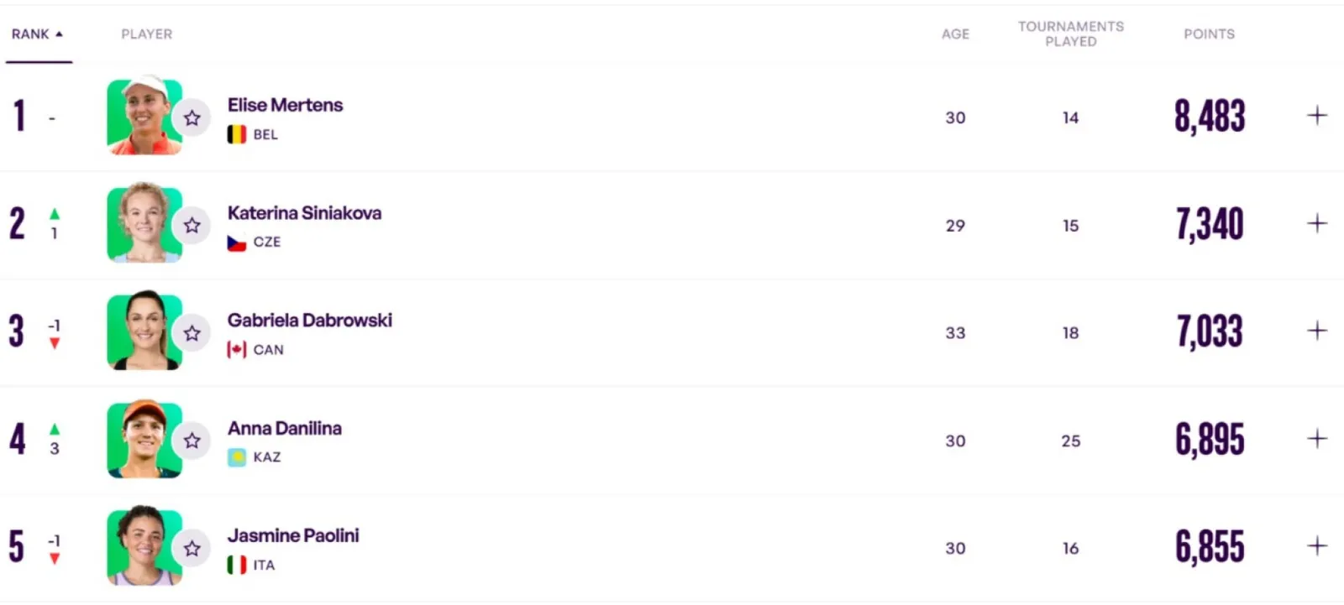
Task: Toggle favorite star for Katerina Siniakova
Action: tap(192, 225)
